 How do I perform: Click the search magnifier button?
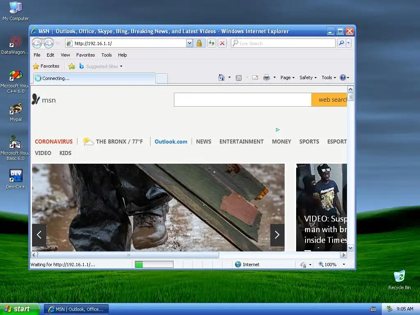342,43
